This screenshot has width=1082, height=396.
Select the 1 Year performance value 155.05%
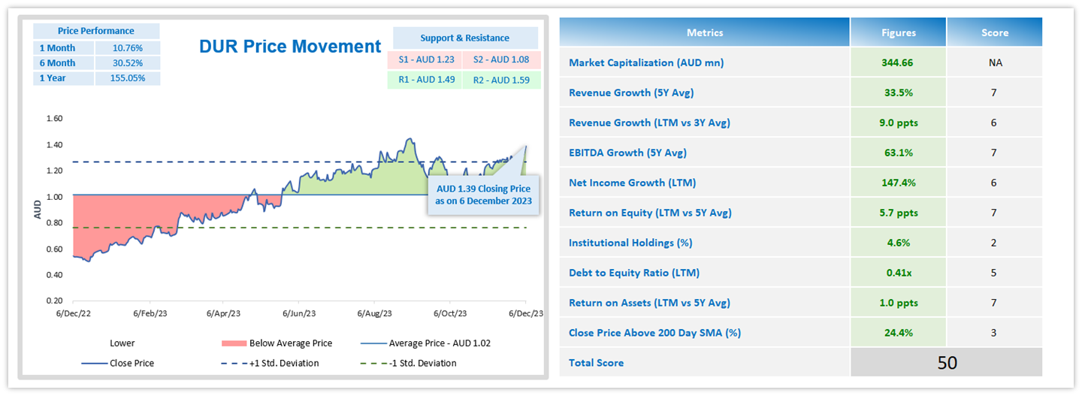[127, 78]
